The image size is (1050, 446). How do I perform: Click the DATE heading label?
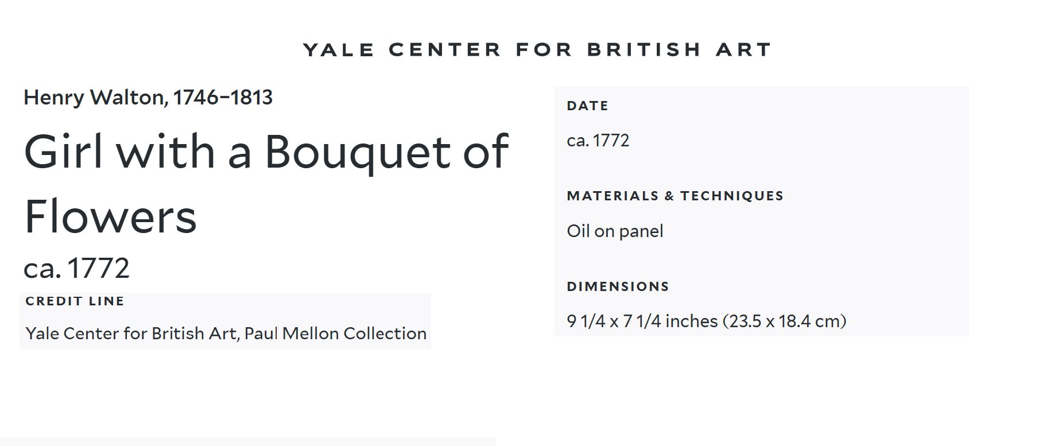coord(587,106)
